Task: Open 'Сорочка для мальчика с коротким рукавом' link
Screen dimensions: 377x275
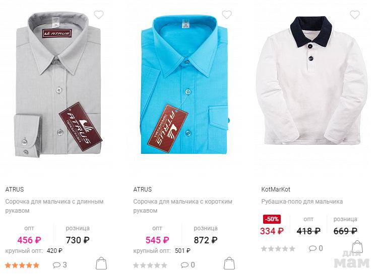Action: pyautogui.click(x=183, y=206)
